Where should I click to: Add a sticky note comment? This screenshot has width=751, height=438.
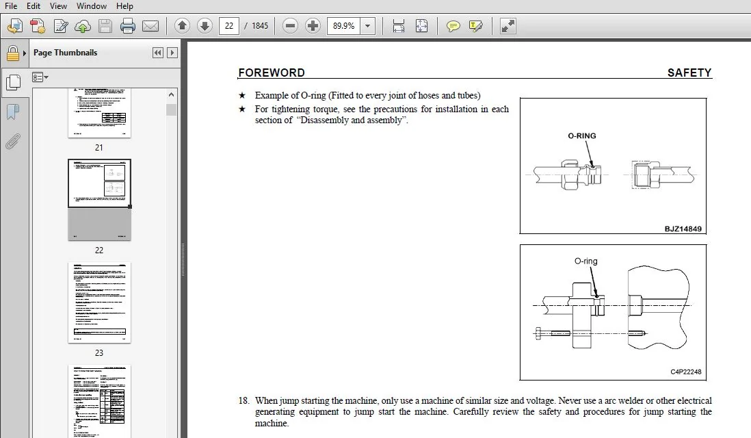pyautogui.click(x=453, y=26)
